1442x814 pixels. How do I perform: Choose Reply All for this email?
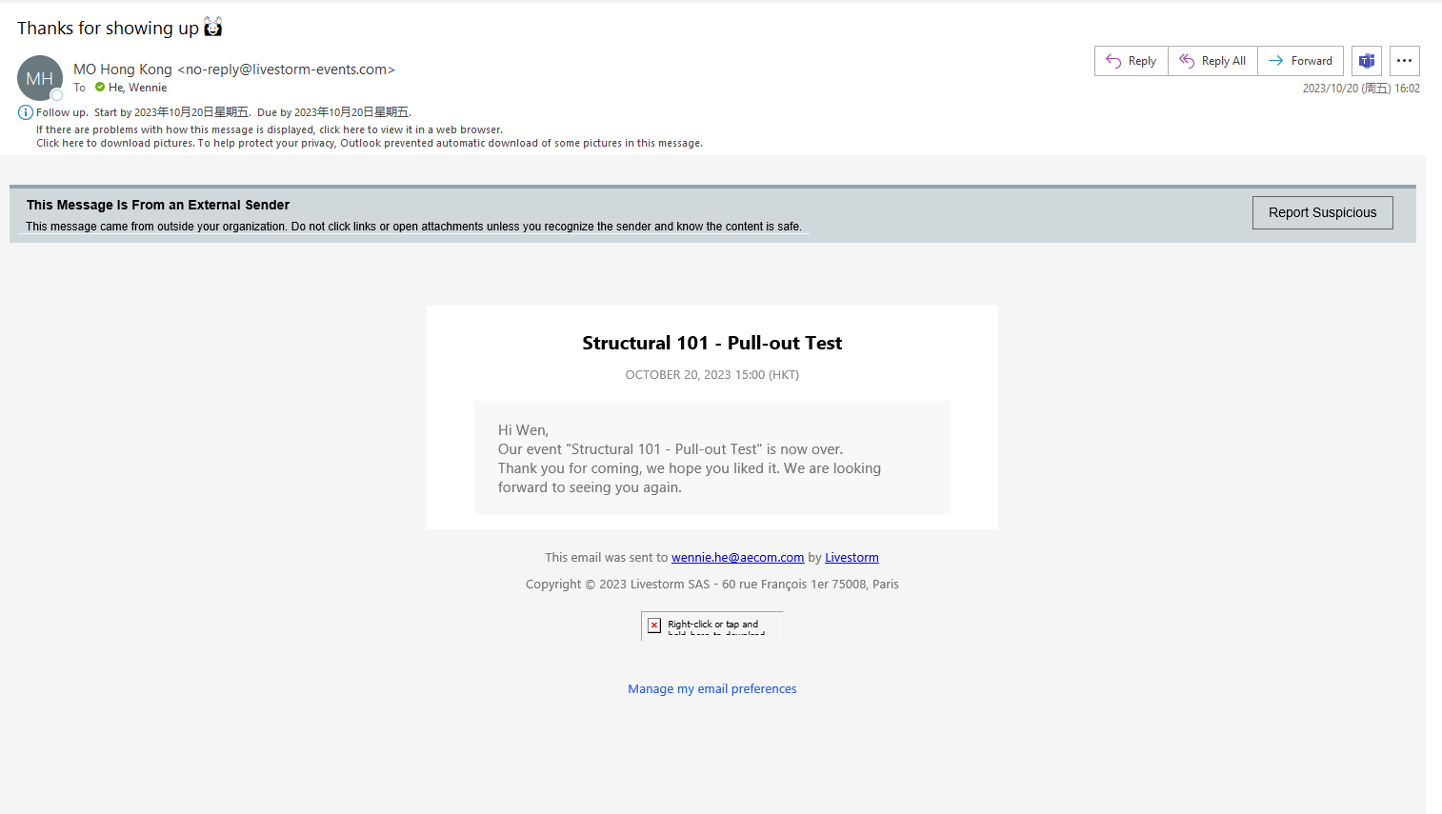click(x=1212, y=61)
